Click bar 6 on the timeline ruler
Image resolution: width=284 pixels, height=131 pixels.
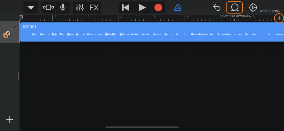[x=187, y=17]
